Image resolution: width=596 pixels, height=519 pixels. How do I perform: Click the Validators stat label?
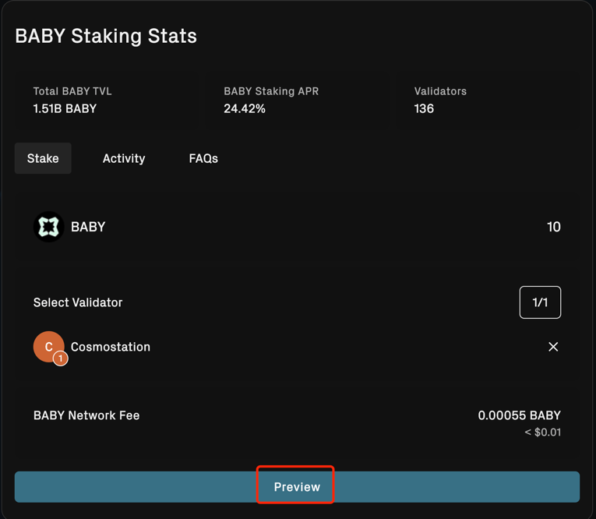point(440,91)
